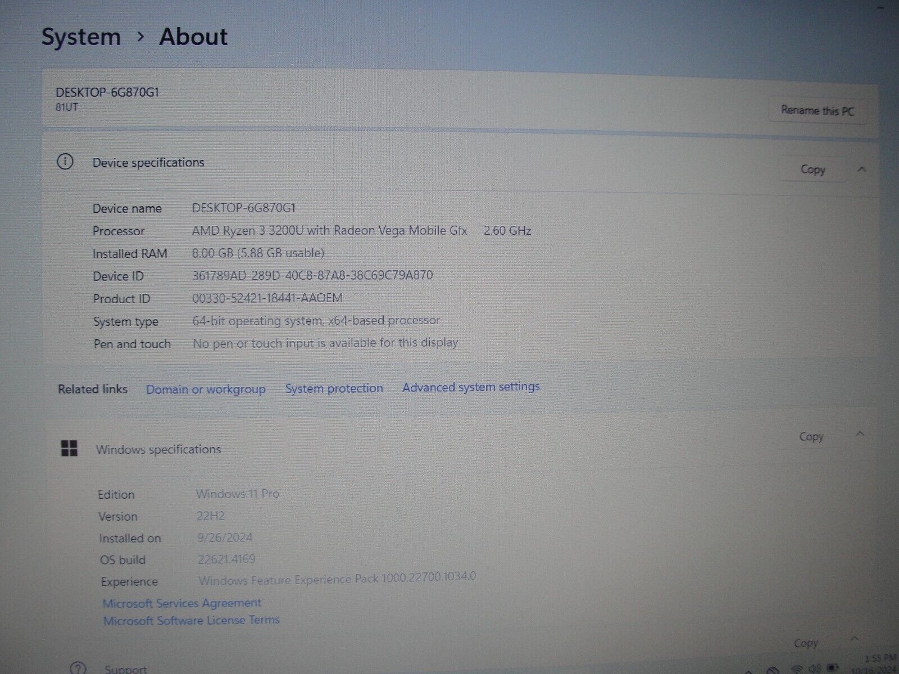Collapse the Support section chevron
Viewport: 899px width, 674px height.
click(x=855, y=639)
